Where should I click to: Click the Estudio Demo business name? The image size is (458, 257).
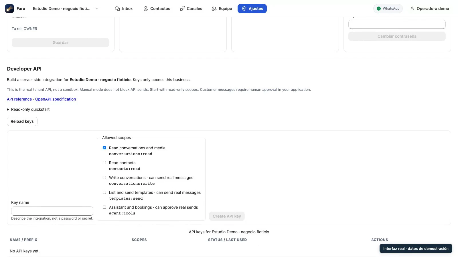tap(62, 9)
